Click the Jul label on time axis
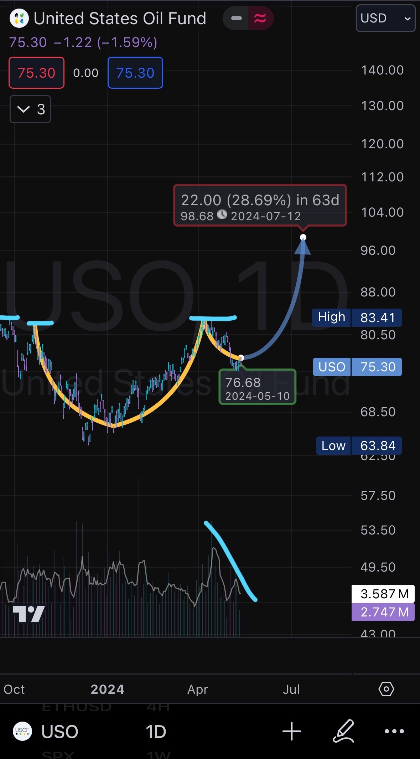 291,689
